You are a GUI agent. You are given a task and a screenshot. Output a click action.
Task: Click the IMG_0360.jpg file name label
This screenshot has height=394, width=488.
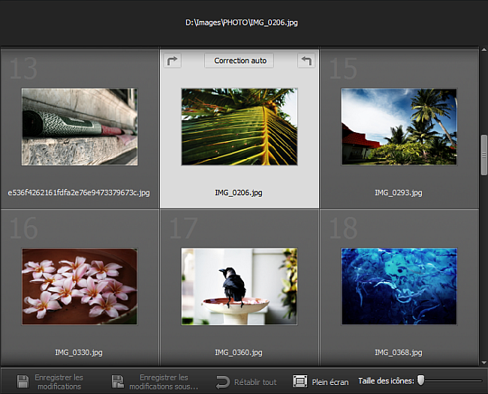tap(239, 352)
